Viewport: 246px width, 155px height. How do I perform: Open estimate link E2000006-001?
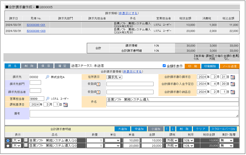(x=36, y=25)
